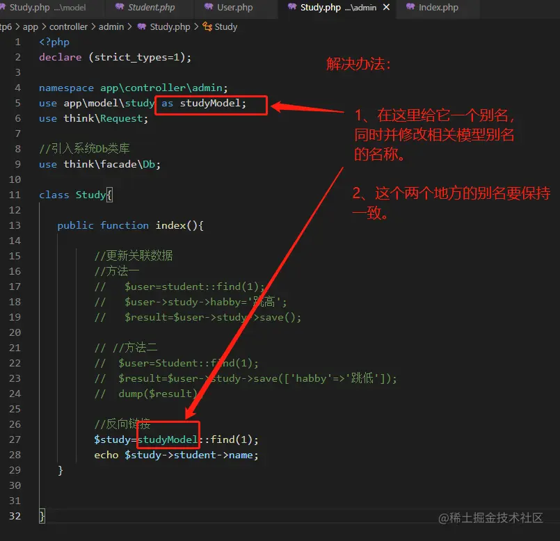
Task: Click the '//更新关联数据' comment
Action: click(x=134, y=256)
